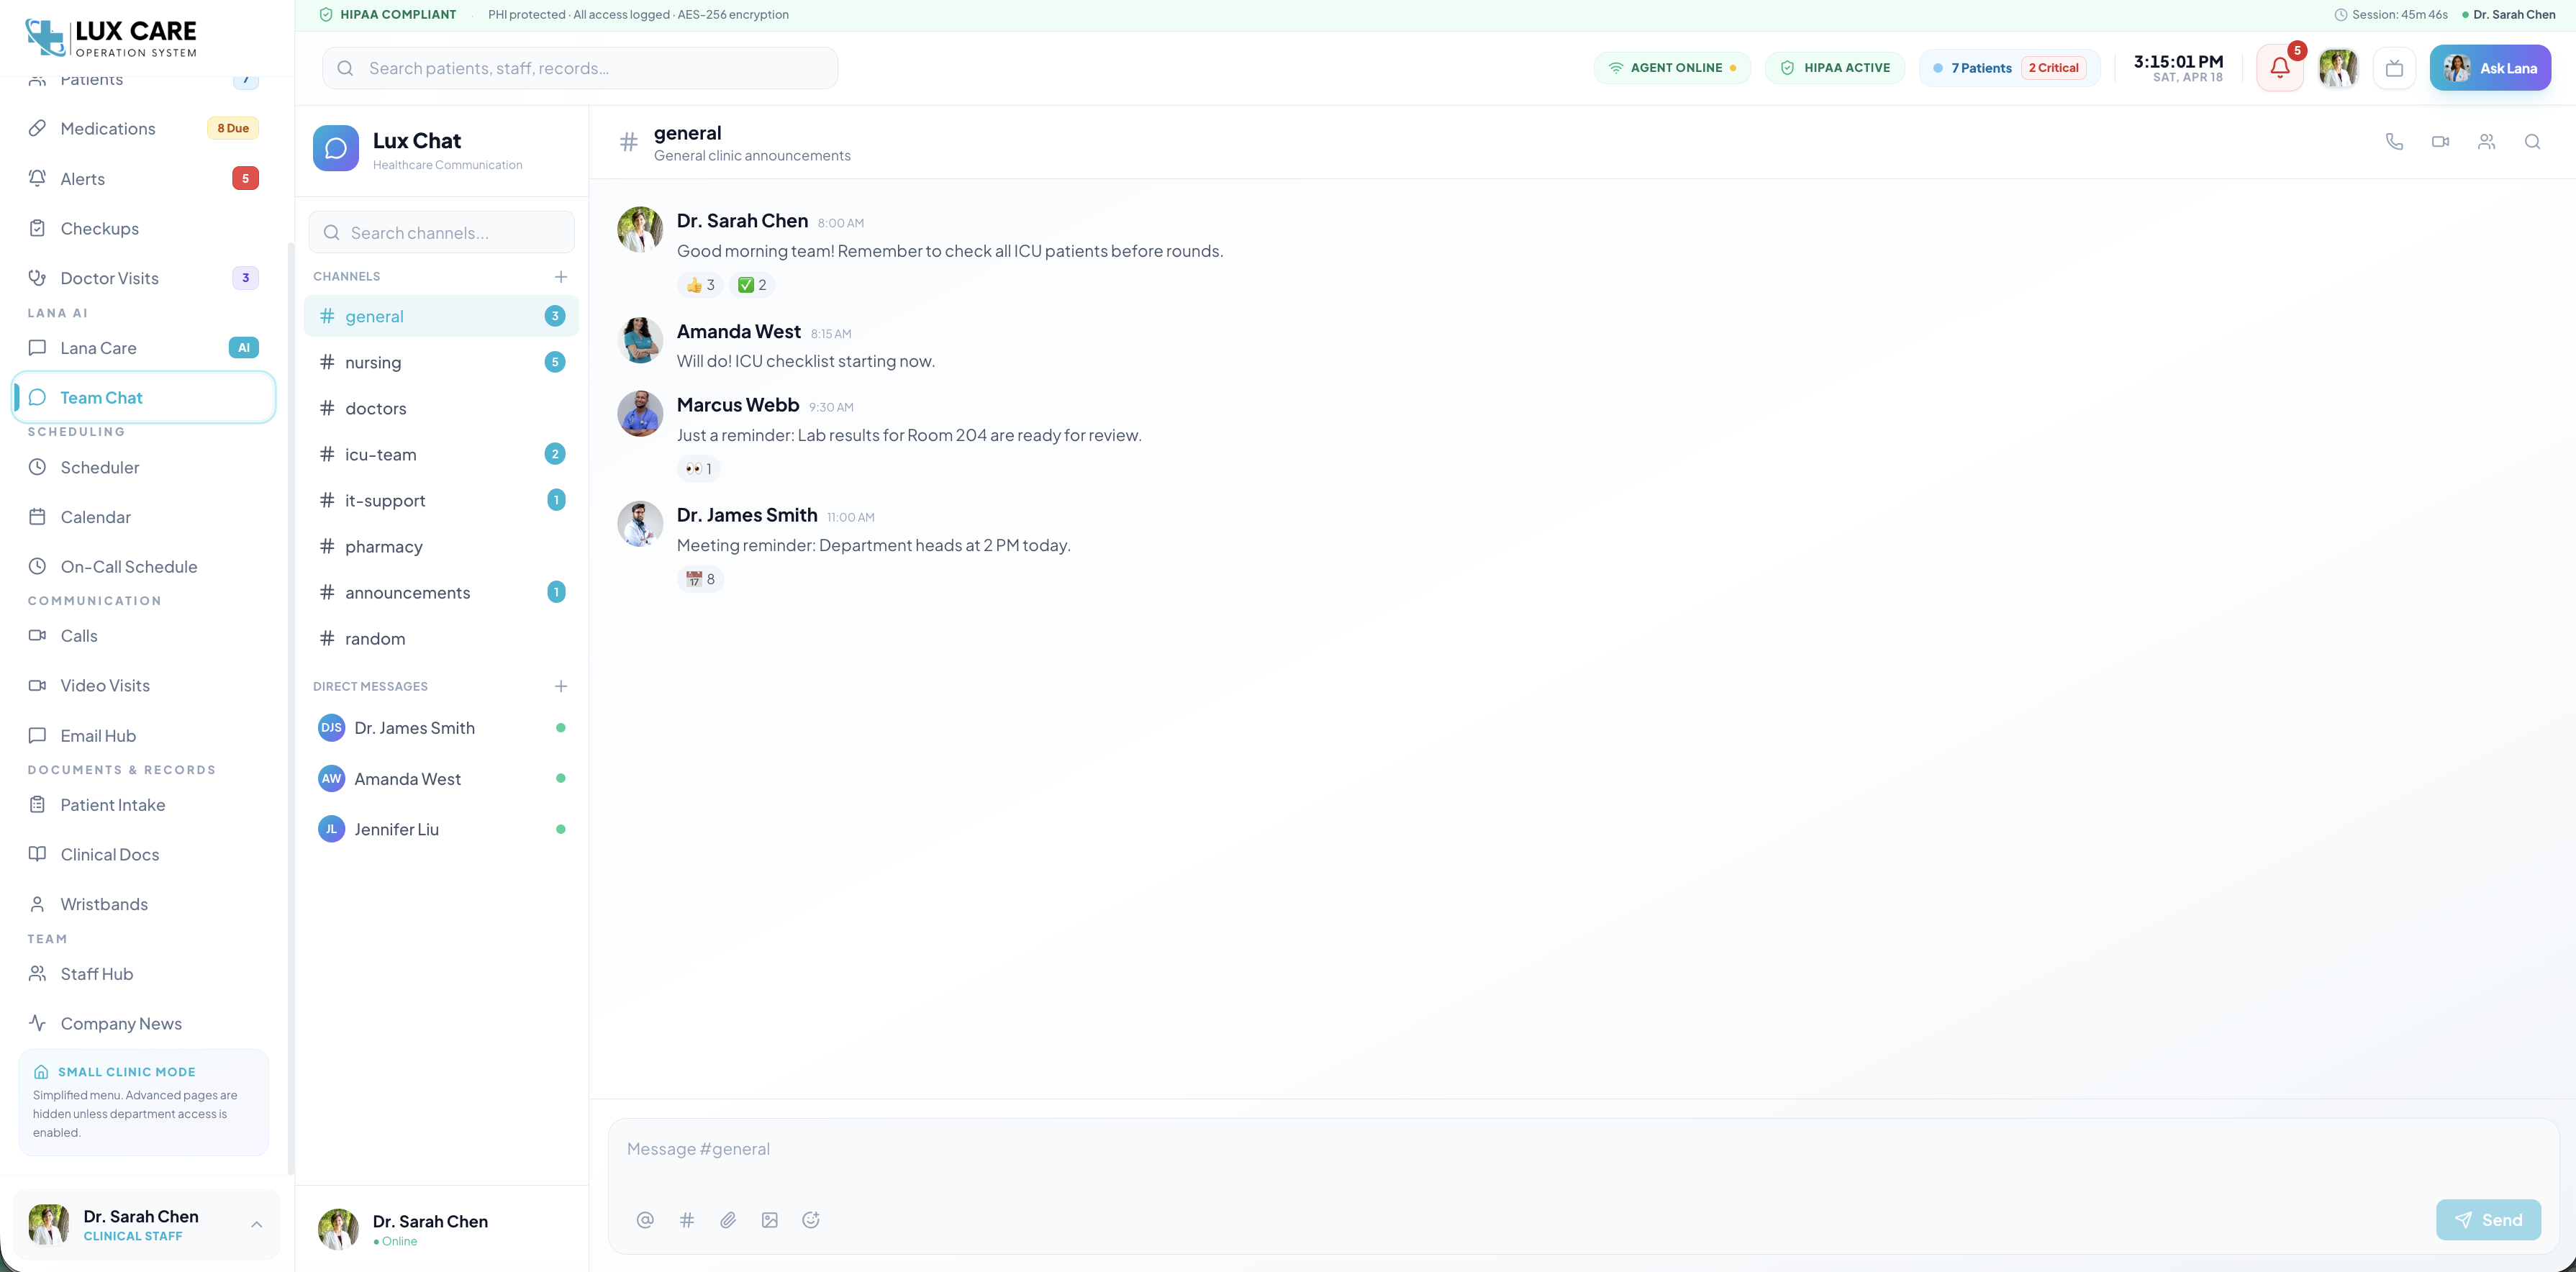2576x1272 pixels.
Task: Add a mention with the @ icon
Action: [x=645, y=1220]
